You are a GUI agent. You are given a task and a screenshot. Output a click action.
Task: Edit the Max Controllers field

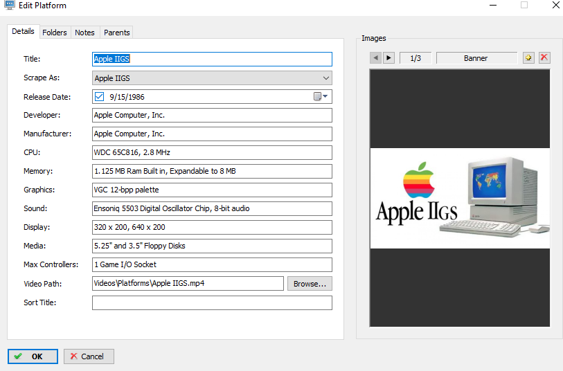pyautogui.click(x=212, y=264)
